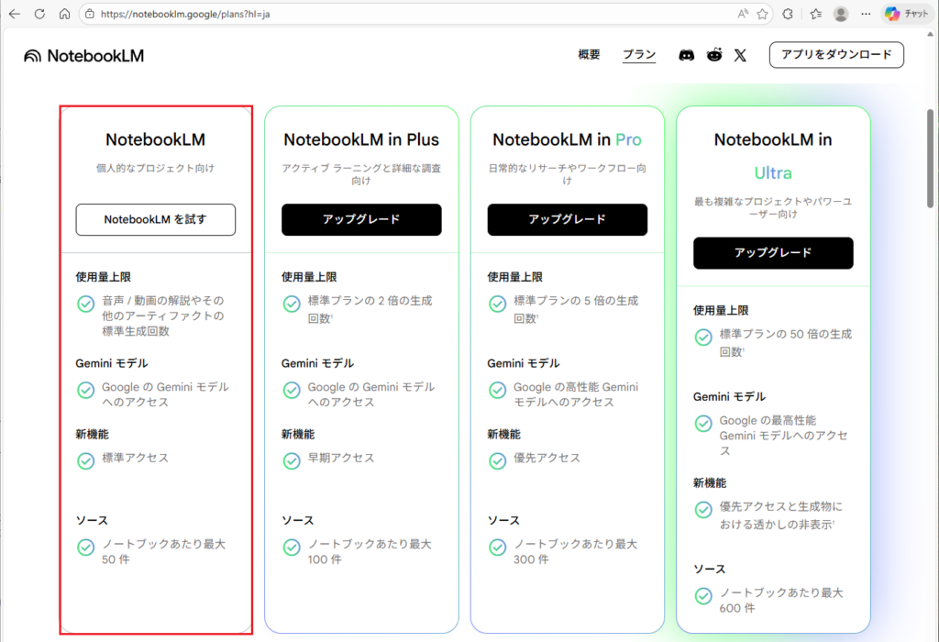Open the Reddit icon link

pos(714,55)
